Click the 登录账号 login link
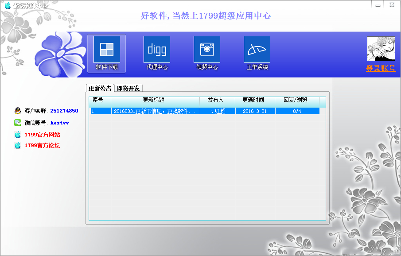The width and height of the screenshot is (401, 256). pos(381,69)
